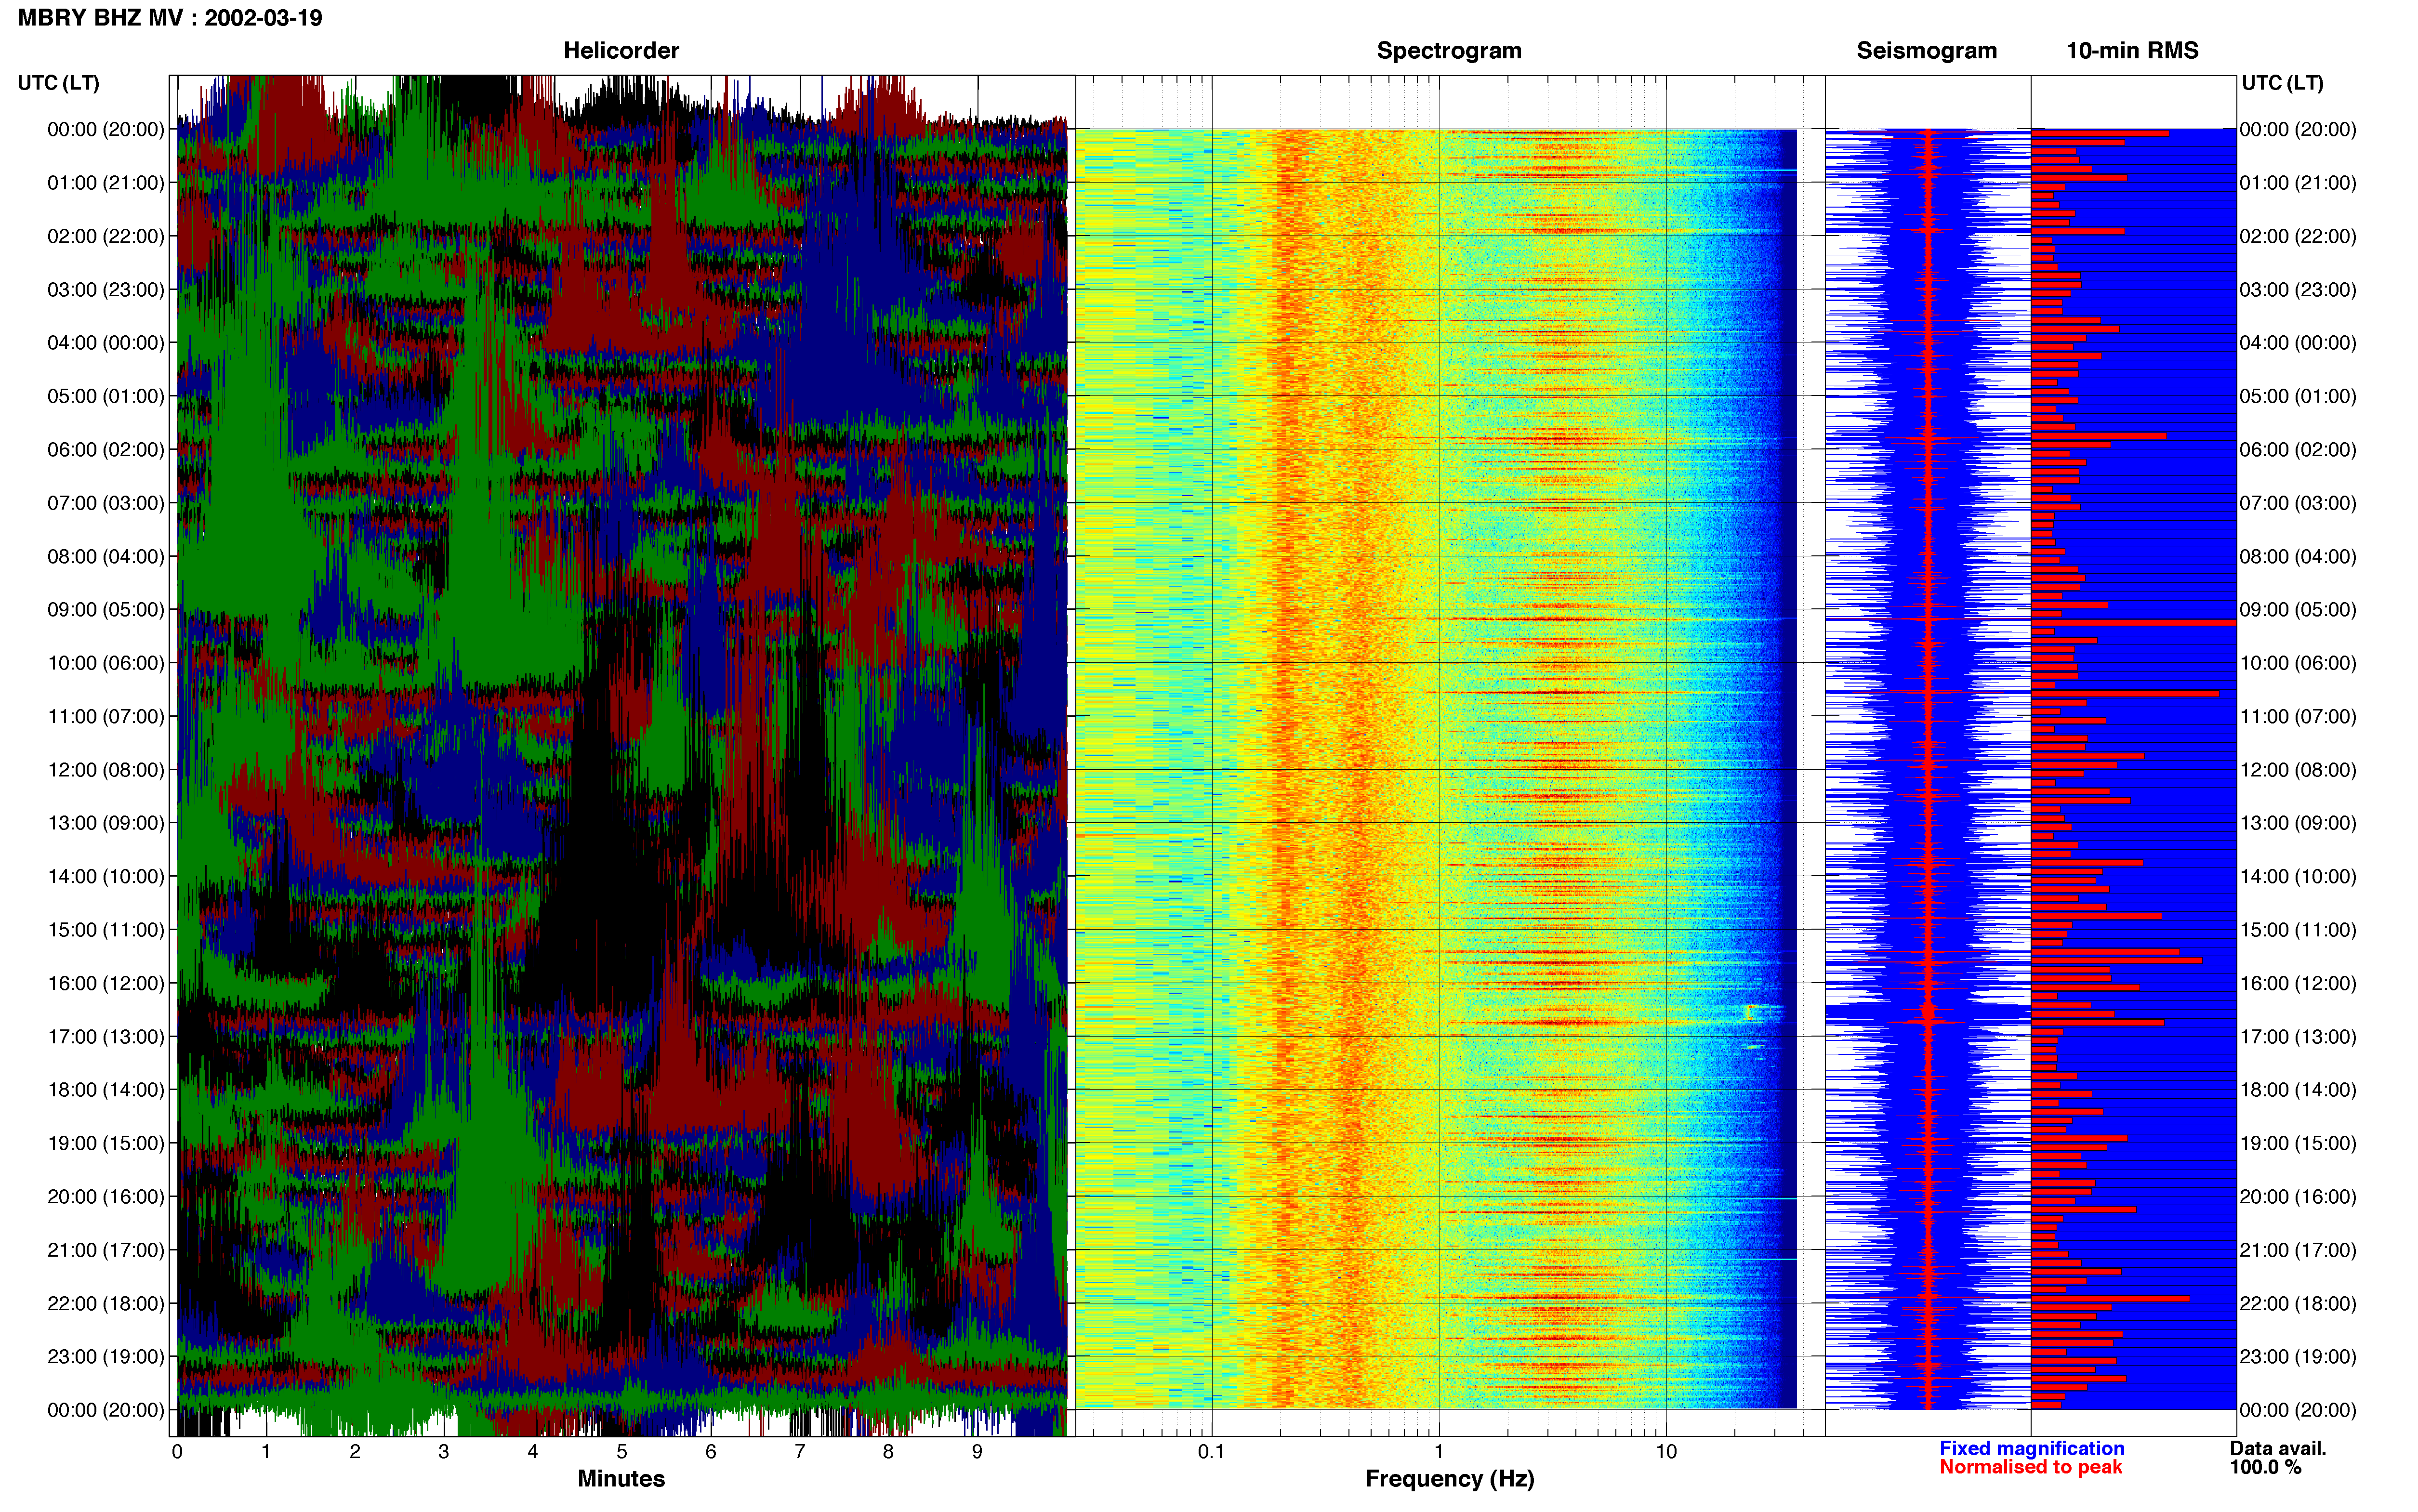Select the 'Spectrogram' panel heading

pos(1449,50)
